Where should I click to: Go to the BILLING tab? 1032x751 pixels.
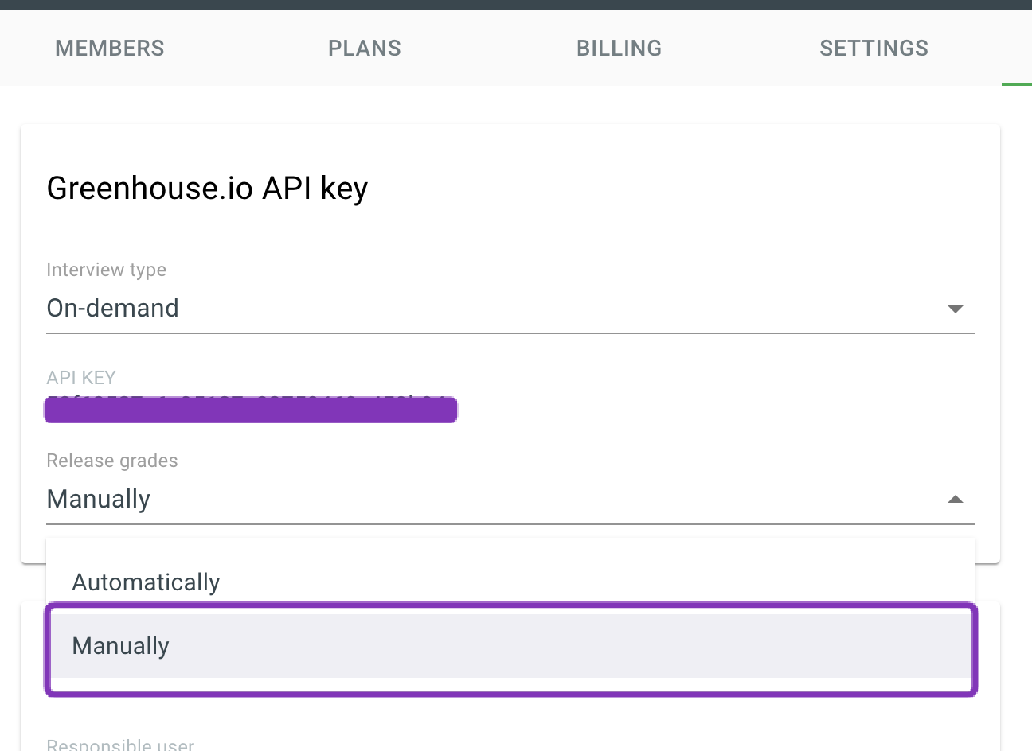[619, 49]
